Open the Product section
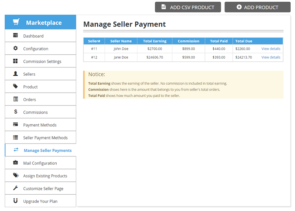The image size is (295, 211). tap(40, 87)
